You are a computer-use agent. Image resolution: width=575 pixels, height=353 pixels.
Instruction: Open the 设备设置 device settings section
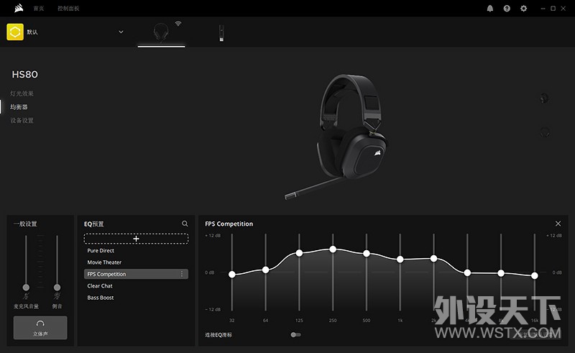(x=22, y=120)
